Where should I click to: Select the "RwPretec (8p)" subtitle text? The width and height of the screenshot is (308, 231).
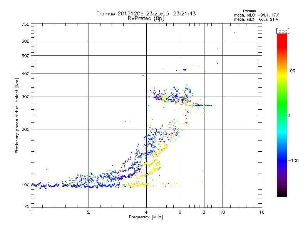click(146, 18)
